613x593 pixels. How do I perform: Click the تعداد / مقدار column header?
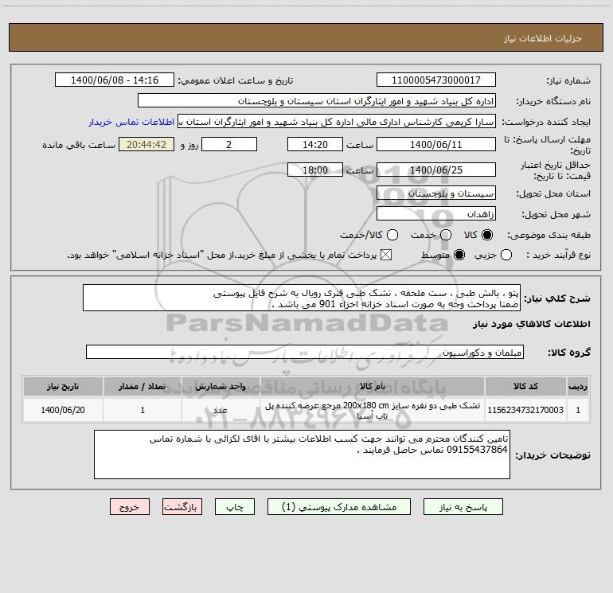(x=143, y=386)
